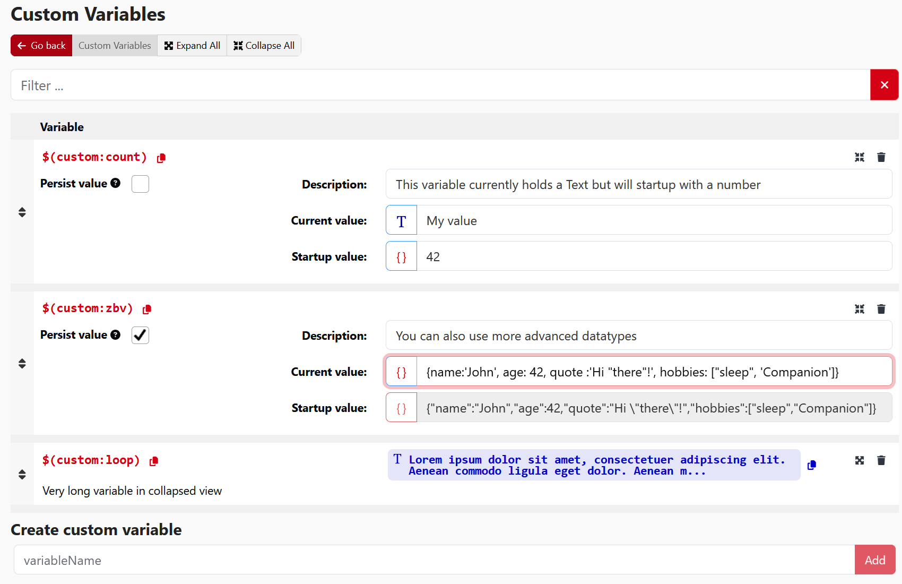This screenshot has height=584, width=902.
Task: Switch to the Custom Variables tab
Action: pos(114,45)
